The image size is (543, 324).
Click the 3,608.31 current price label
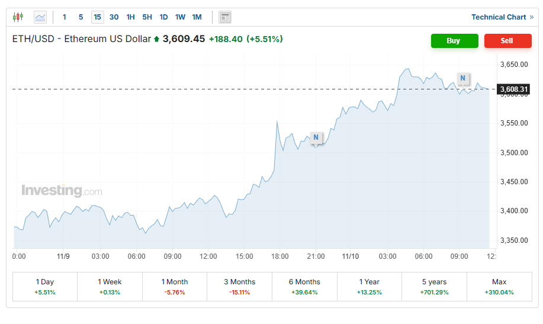coord(513,89)
